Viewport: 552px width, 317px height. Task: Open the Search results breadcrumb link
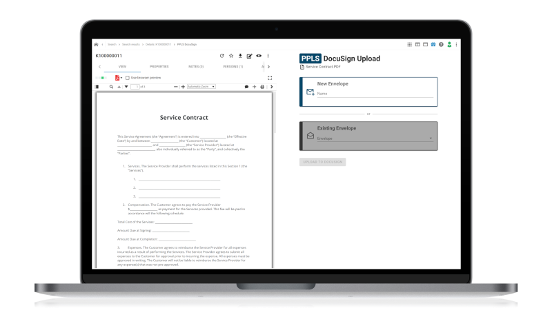coord(131,45)
